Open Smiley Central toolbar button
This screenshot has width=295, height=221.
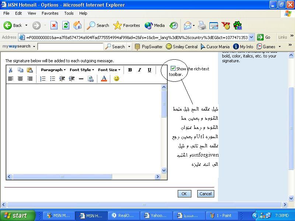[182, 46]
